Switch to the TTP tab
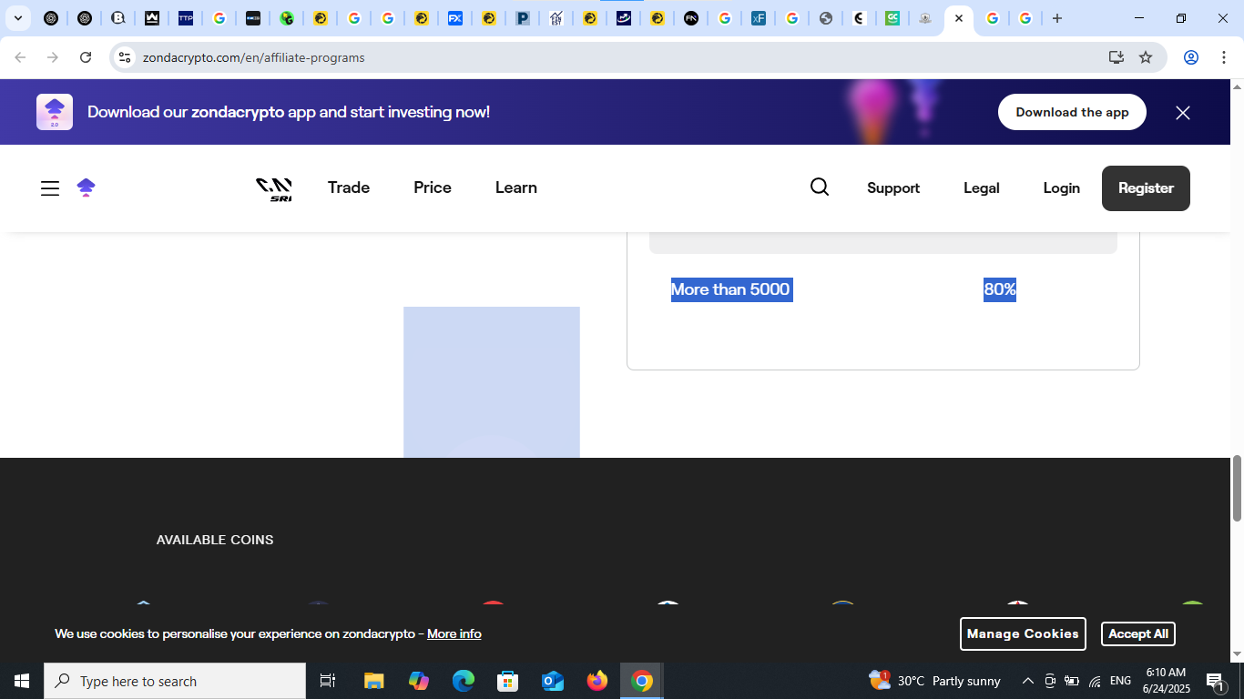This screenshot has height=699, width=1244. point(186,18)
